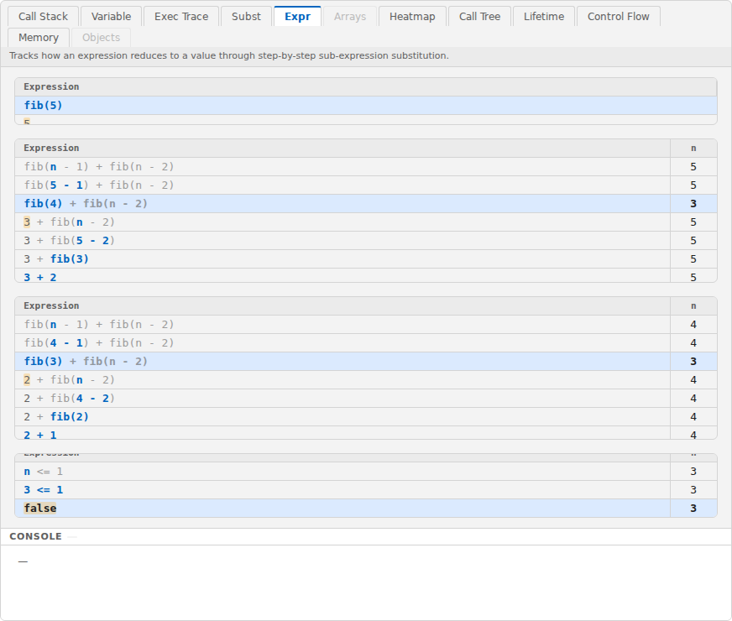732x621 pixels.
Task: Switch to the Heatmap tab
Action: click(412, 16)
